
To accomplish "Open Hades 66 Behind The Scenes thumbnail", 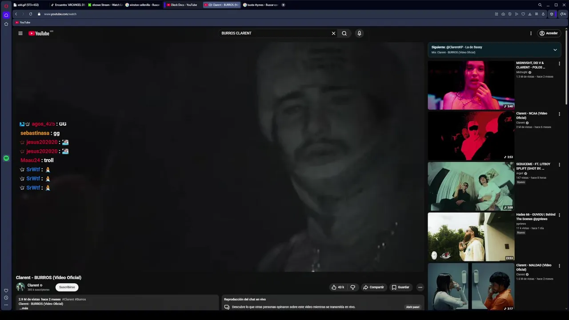I will (471, 237).
